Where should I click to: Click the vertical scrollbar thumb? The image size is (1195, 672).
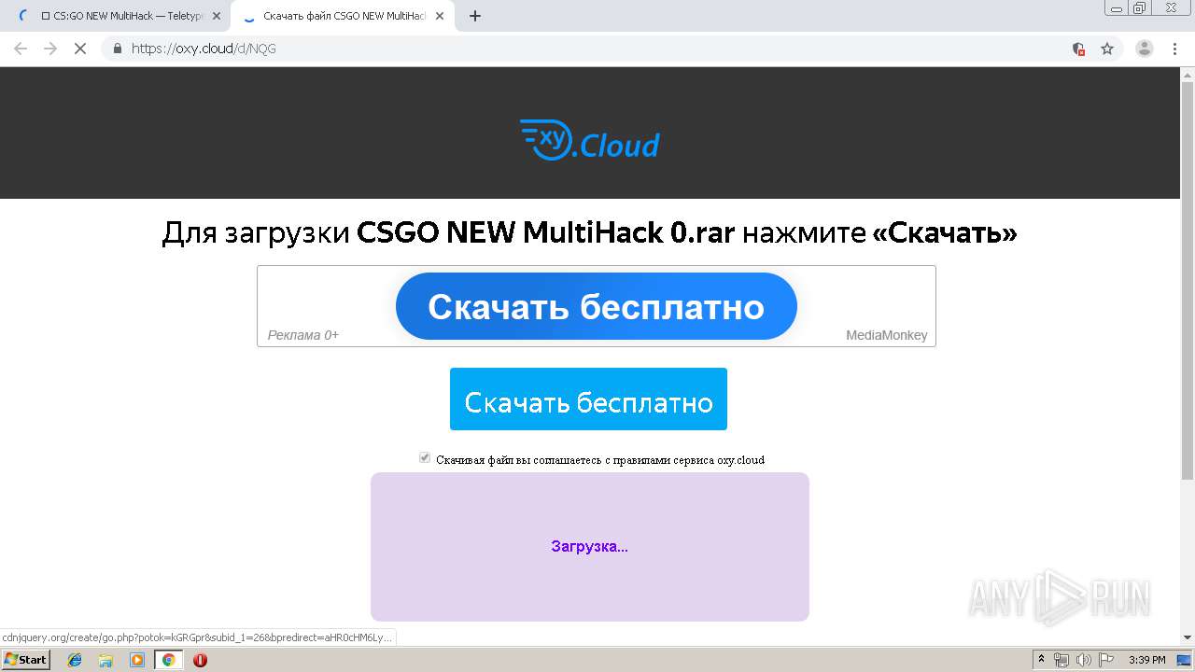tap(1188, 280)
